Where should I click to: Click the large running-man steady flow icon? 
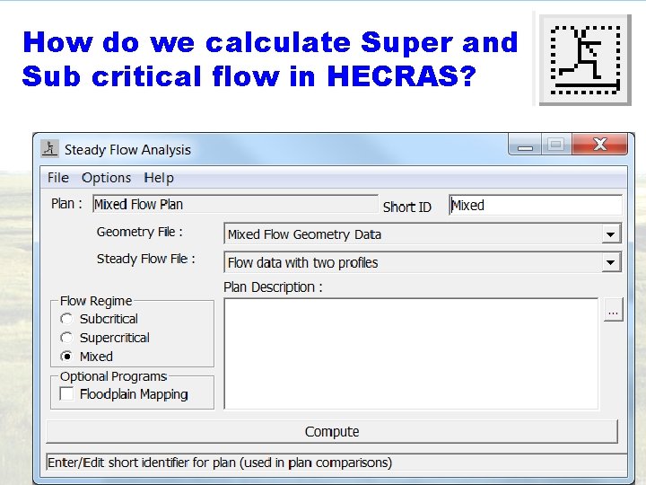585,60
